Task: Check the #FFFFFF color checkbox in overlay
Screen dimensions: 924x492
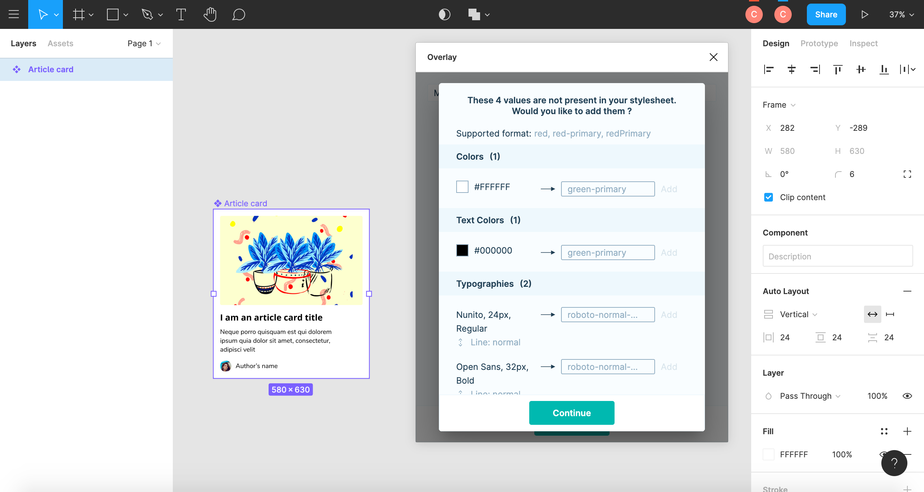Action: click(x=462, y=187)
